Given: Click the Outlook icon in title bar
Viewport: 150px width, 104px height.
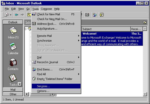Looking at the screenshot, I should tap(3, 3).
